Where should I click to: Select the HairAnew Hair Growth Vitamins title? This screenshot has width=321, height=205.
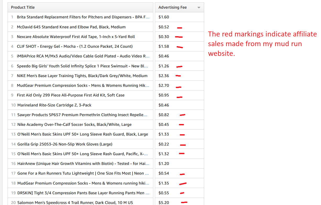(x=83, y=164)
